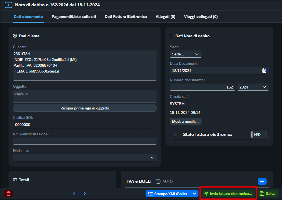Screen dimensions: 282x201
Task: Open Dati Fattura Elettronica tab
Action: click(126, 17)
